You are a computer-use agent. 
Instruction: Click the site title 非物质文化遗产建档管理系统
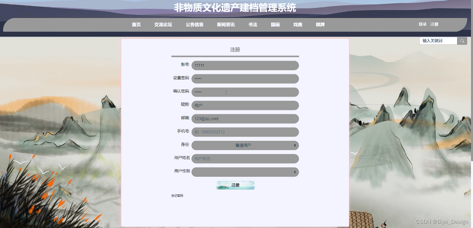coord(235,7)
